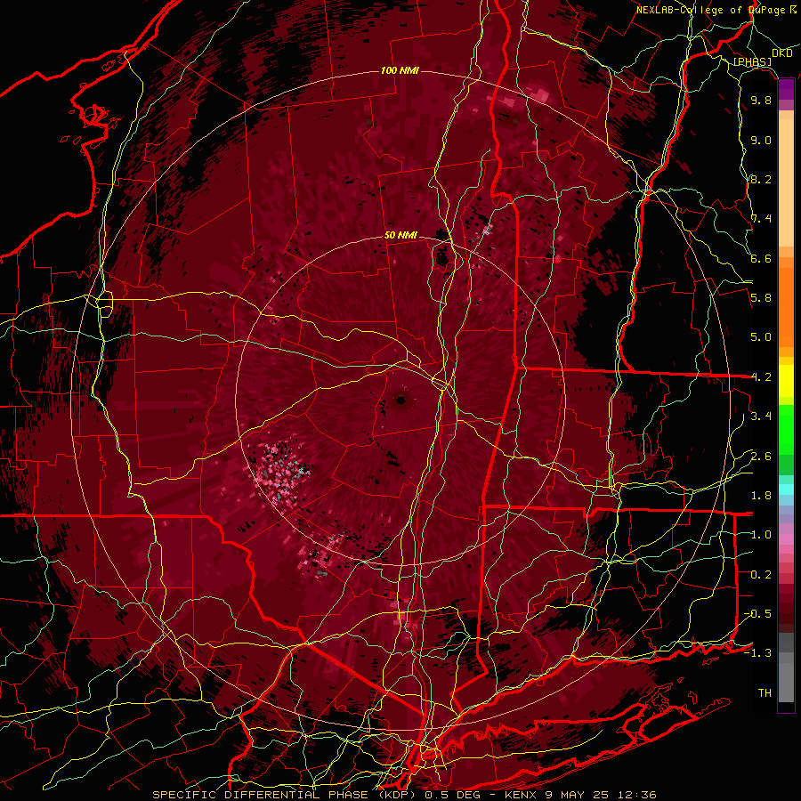Click the 3.4 value on the scale

click(x=761, y=417)
